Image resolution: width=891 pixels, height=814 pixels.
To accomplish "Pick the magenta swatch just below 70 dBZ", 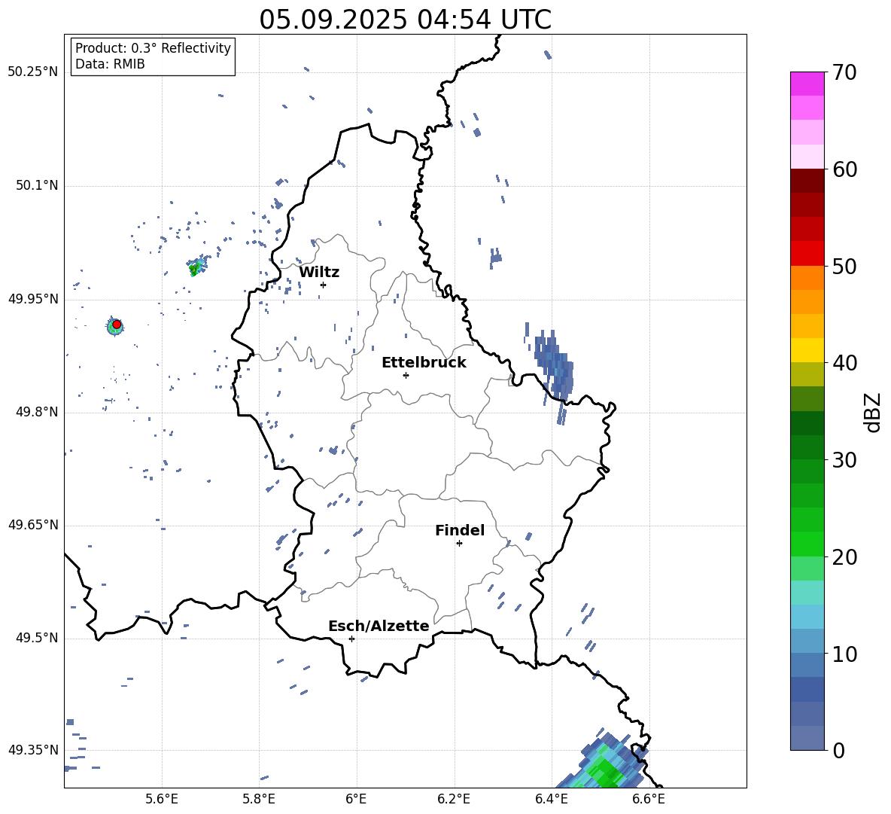I will point(807,84).
